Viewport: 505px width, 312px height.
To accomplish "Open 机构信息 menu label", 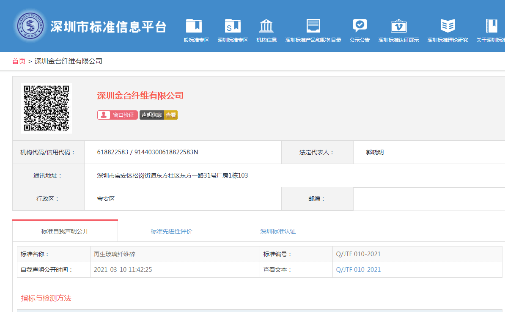I will tap(266, 40).
